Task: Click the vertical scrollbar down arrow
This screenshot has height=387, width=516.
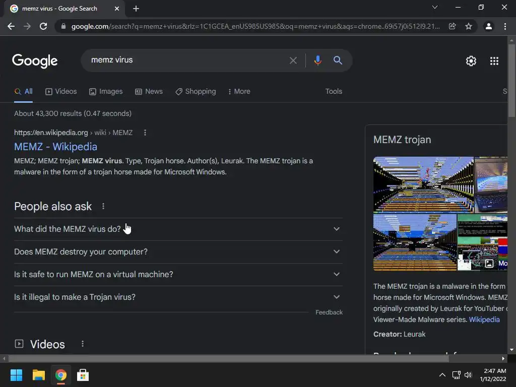Action: coord(511,350)
